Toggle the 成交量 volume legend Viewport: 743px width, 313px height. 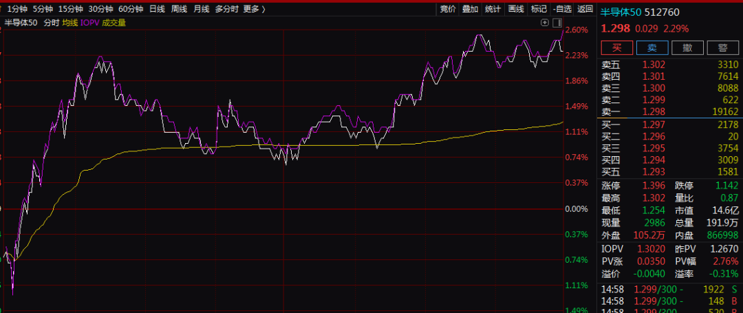coord(114,23)
